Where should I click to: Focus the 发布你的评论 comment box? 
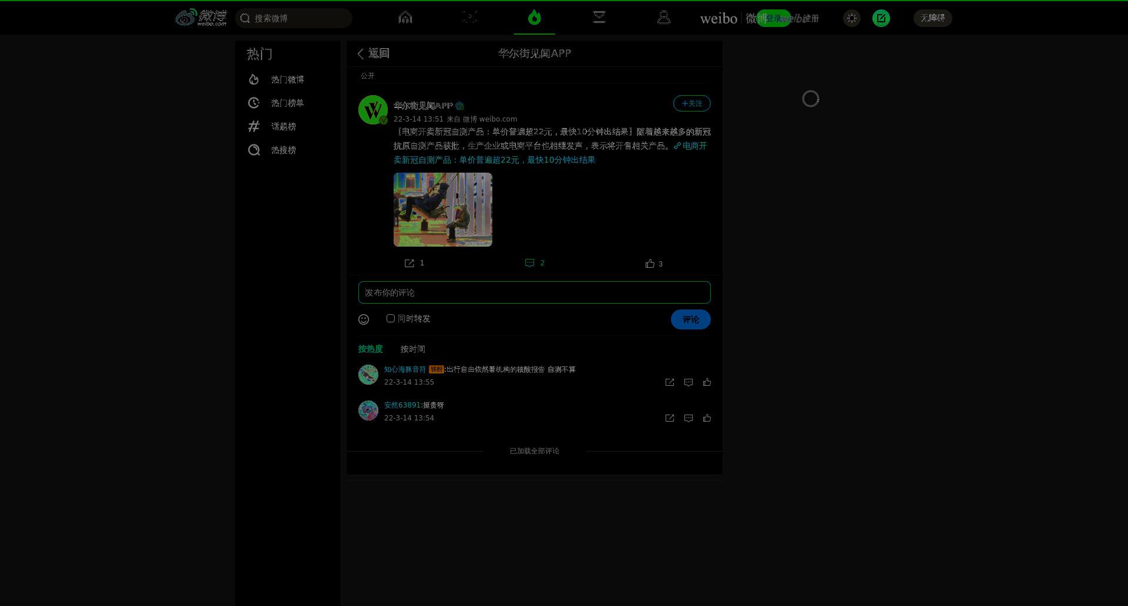pyautogui.click(x=535, y=292)
